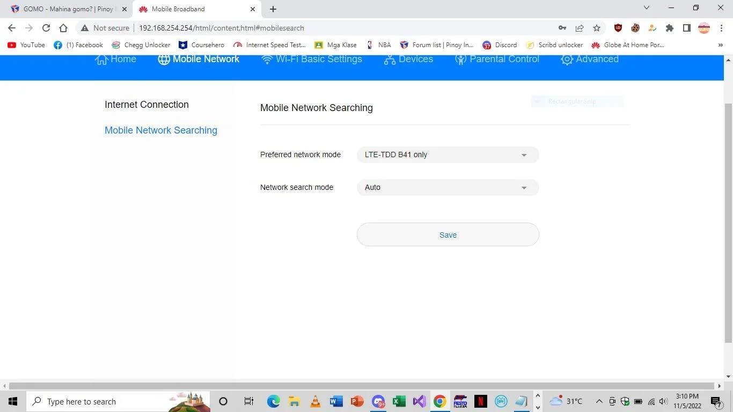The image size is (733, 412).
Task: Open the Discord bookmark
Action: click(500, 45)
